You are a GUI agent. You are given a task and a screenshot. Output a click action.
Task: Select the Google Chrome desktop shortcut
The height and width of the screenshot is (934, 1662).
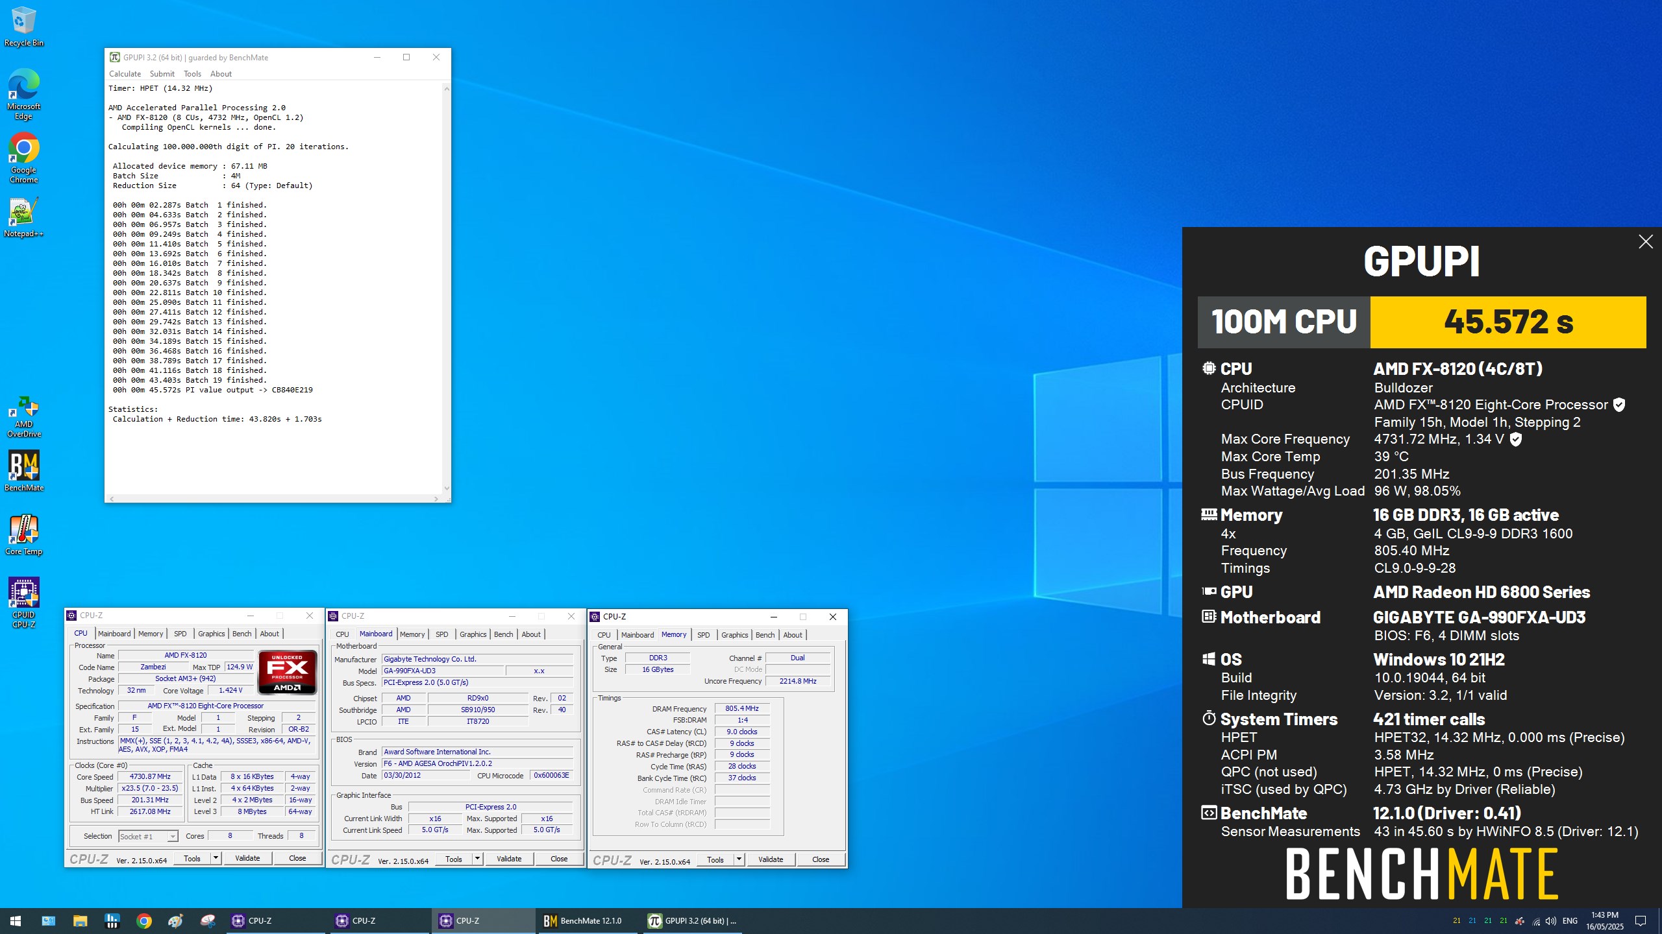point(23,158)
